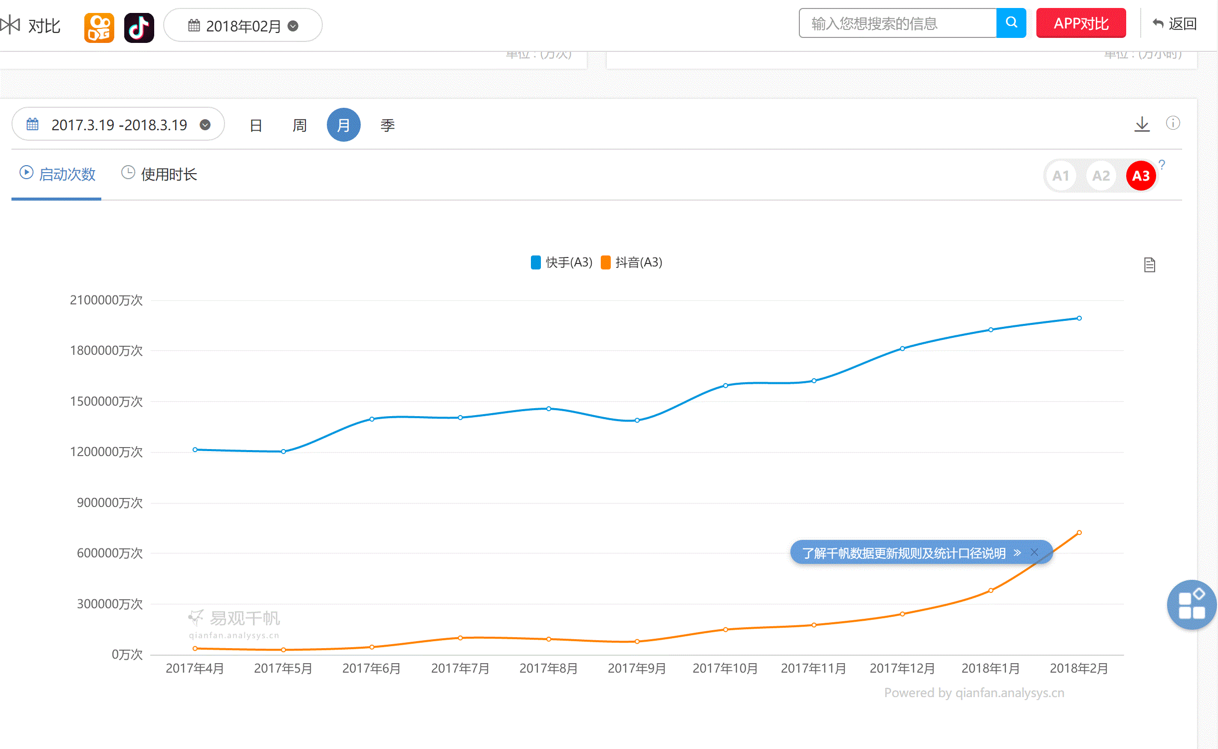Click the download chart data icon
This screenshot has width=1218, height=749.
click(x=1142, y=124)
